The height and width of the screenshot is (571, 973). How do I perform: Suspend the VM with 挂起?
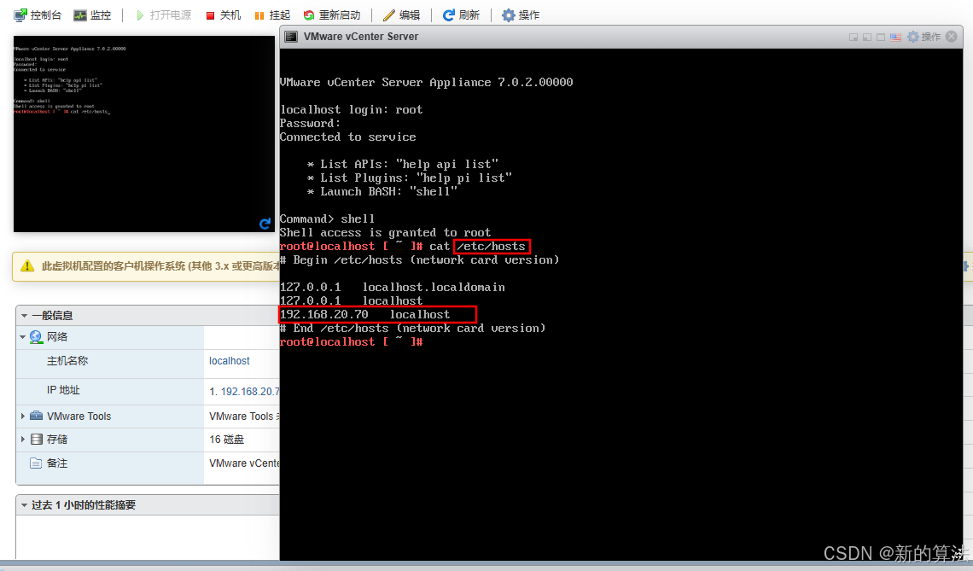coord(271,15)
